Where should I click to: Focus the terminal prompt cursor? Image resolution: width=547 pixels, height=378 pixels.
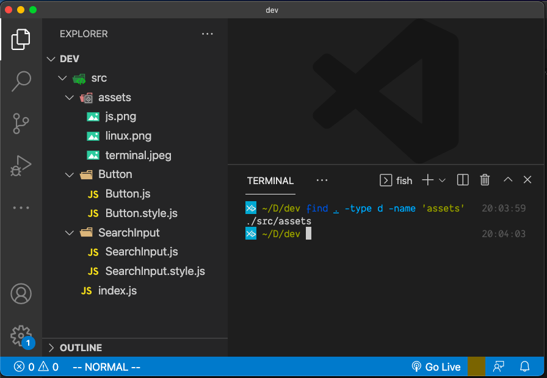click(x=308, y=234)
